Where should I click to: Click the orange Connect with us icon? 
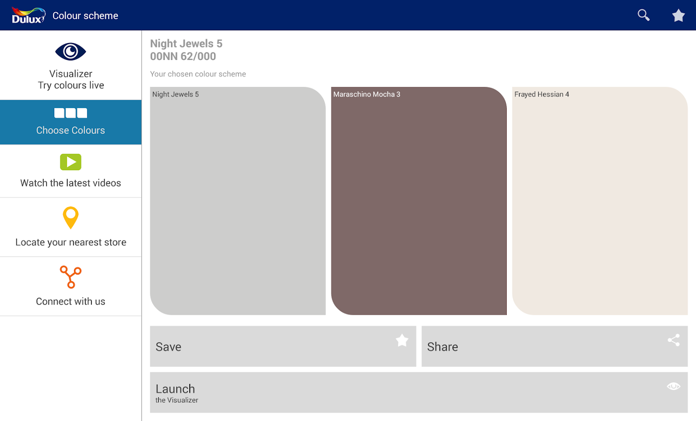pos(71,277)
